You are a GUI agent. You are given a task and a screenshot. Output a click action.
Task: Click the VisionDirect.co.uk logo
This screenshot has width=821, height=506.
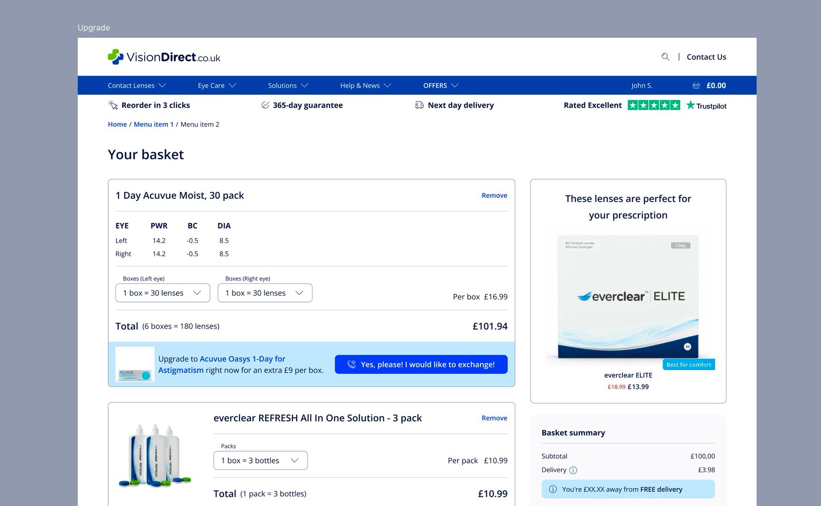[x=164, y=57]
